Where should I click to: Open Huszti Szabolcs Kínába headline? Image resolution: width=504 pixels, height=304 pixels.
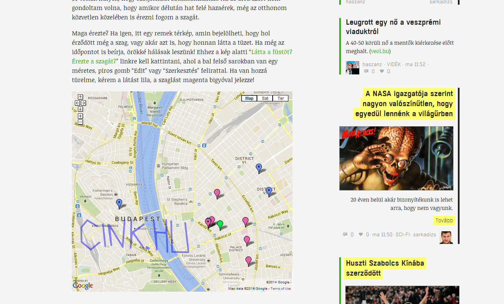(x=385, y=268)
